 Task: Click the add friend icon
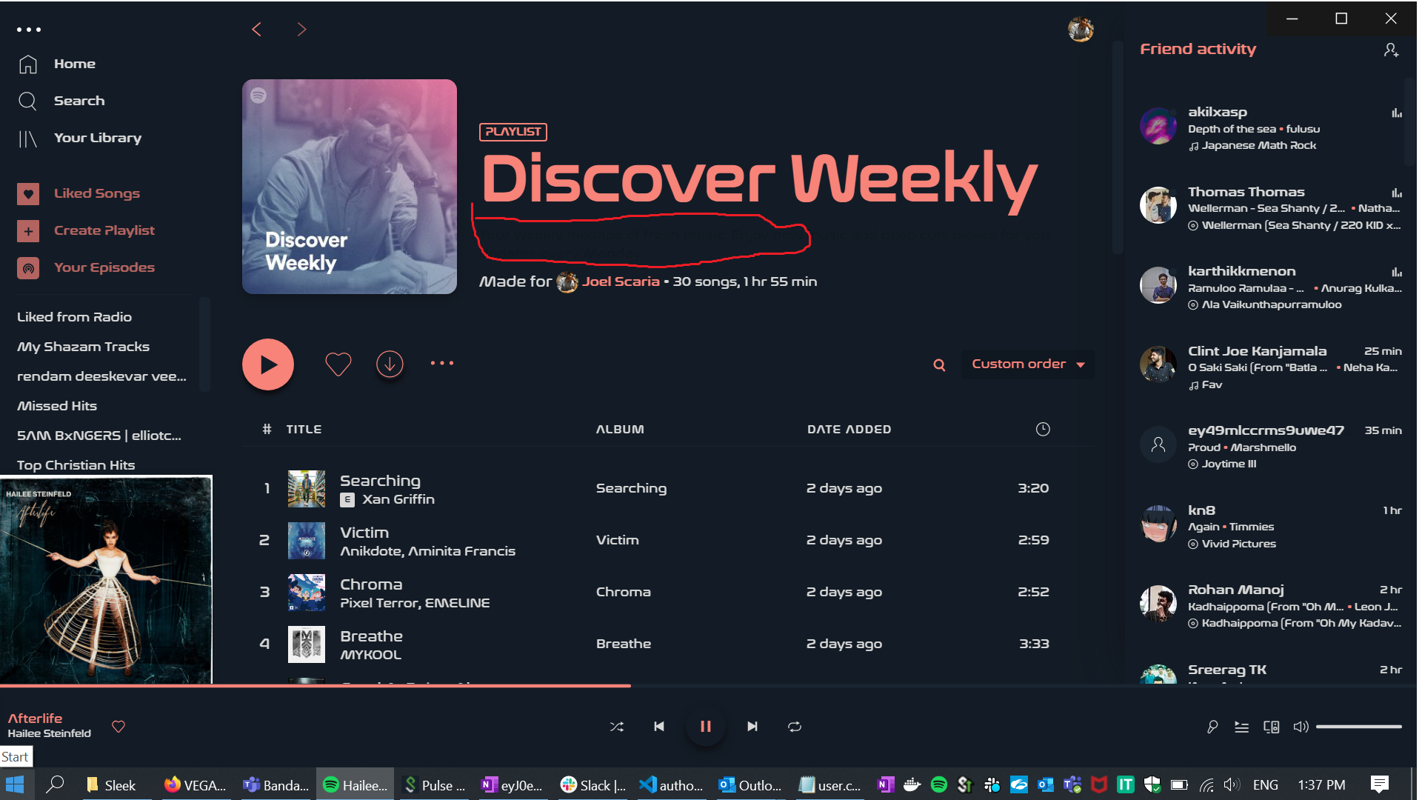point(1391,50)
